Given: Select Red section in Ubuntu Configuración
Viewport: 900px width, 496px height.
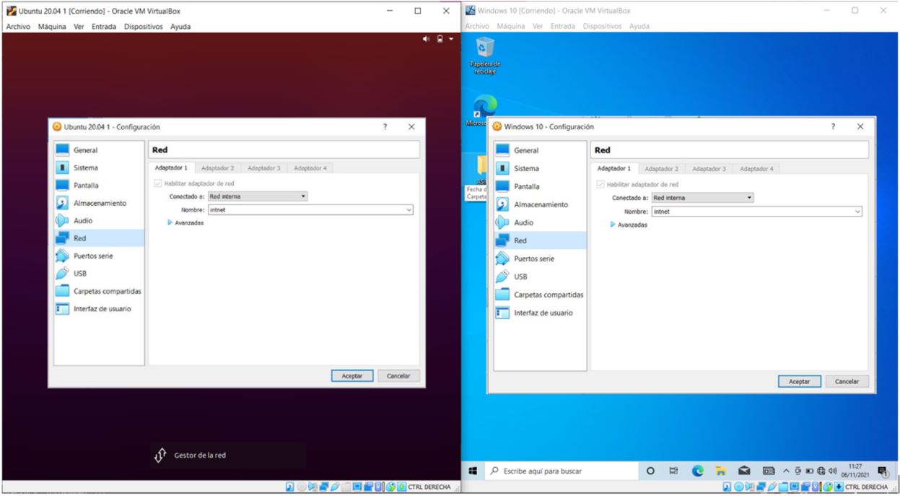Looking at the screenshot, I should tap(99, 238).
